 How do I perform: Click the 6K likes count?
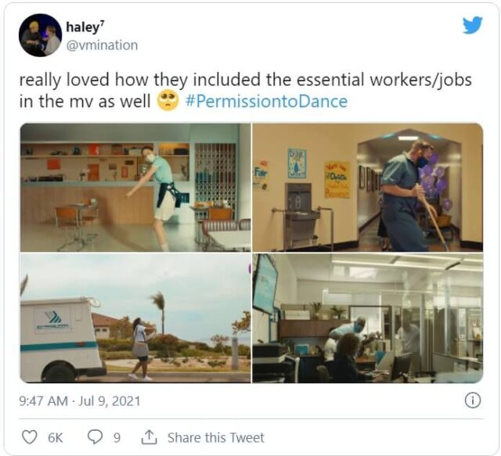tap(56, 438)
